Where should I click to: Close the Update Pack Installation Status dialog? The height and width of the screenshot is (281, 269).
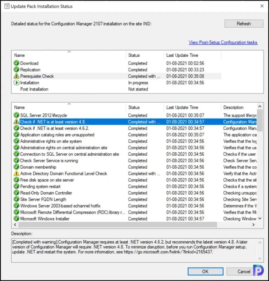[262, 6]
